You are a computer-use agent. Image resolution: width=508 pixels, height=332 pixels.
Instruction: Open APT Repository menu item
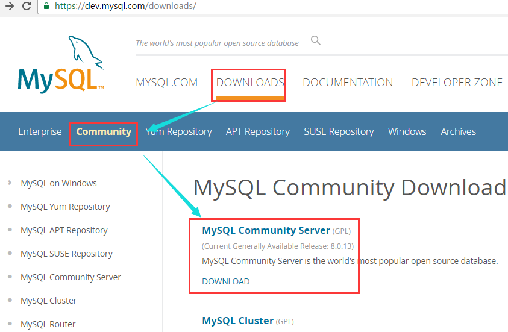[x=258, y=131]
